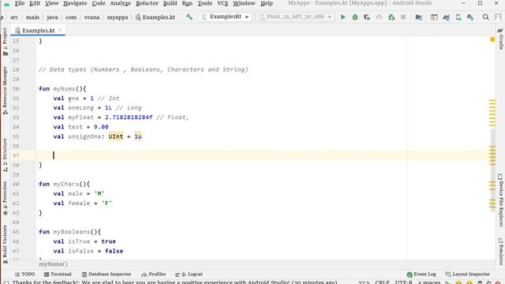Open Example1Kt run configuration dropdown

pyautogui.click(x=225, y=17)
